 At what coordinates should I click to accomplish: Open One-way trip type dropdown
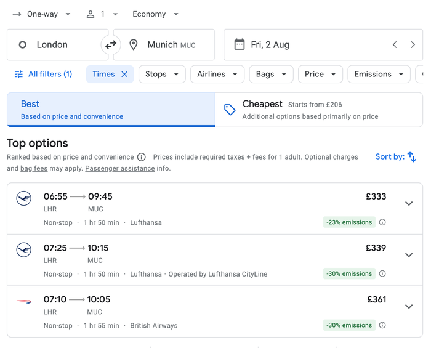41,14
